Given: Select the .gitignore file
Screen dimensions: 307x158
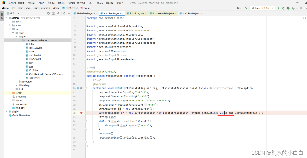Looking at the screenshot, I should click(21, 97).
